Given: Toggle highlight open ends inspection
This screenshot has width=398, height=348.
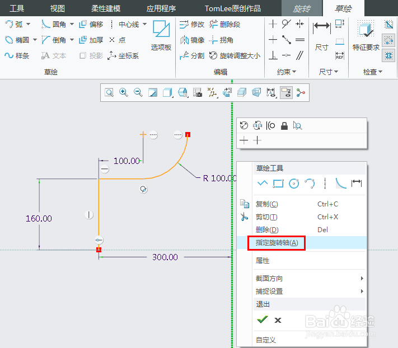Looking at the screenshot, I should point(388,40).
